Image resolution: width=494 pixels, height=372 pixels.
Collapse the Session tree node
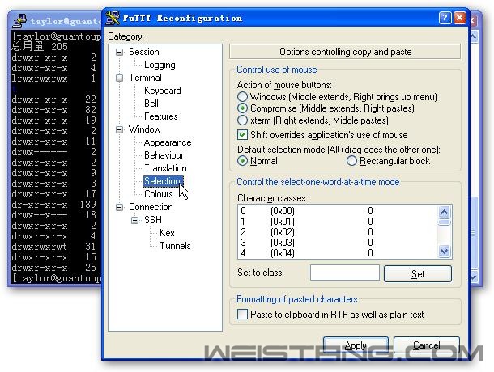pyautogui.click(x=119, y=52)
